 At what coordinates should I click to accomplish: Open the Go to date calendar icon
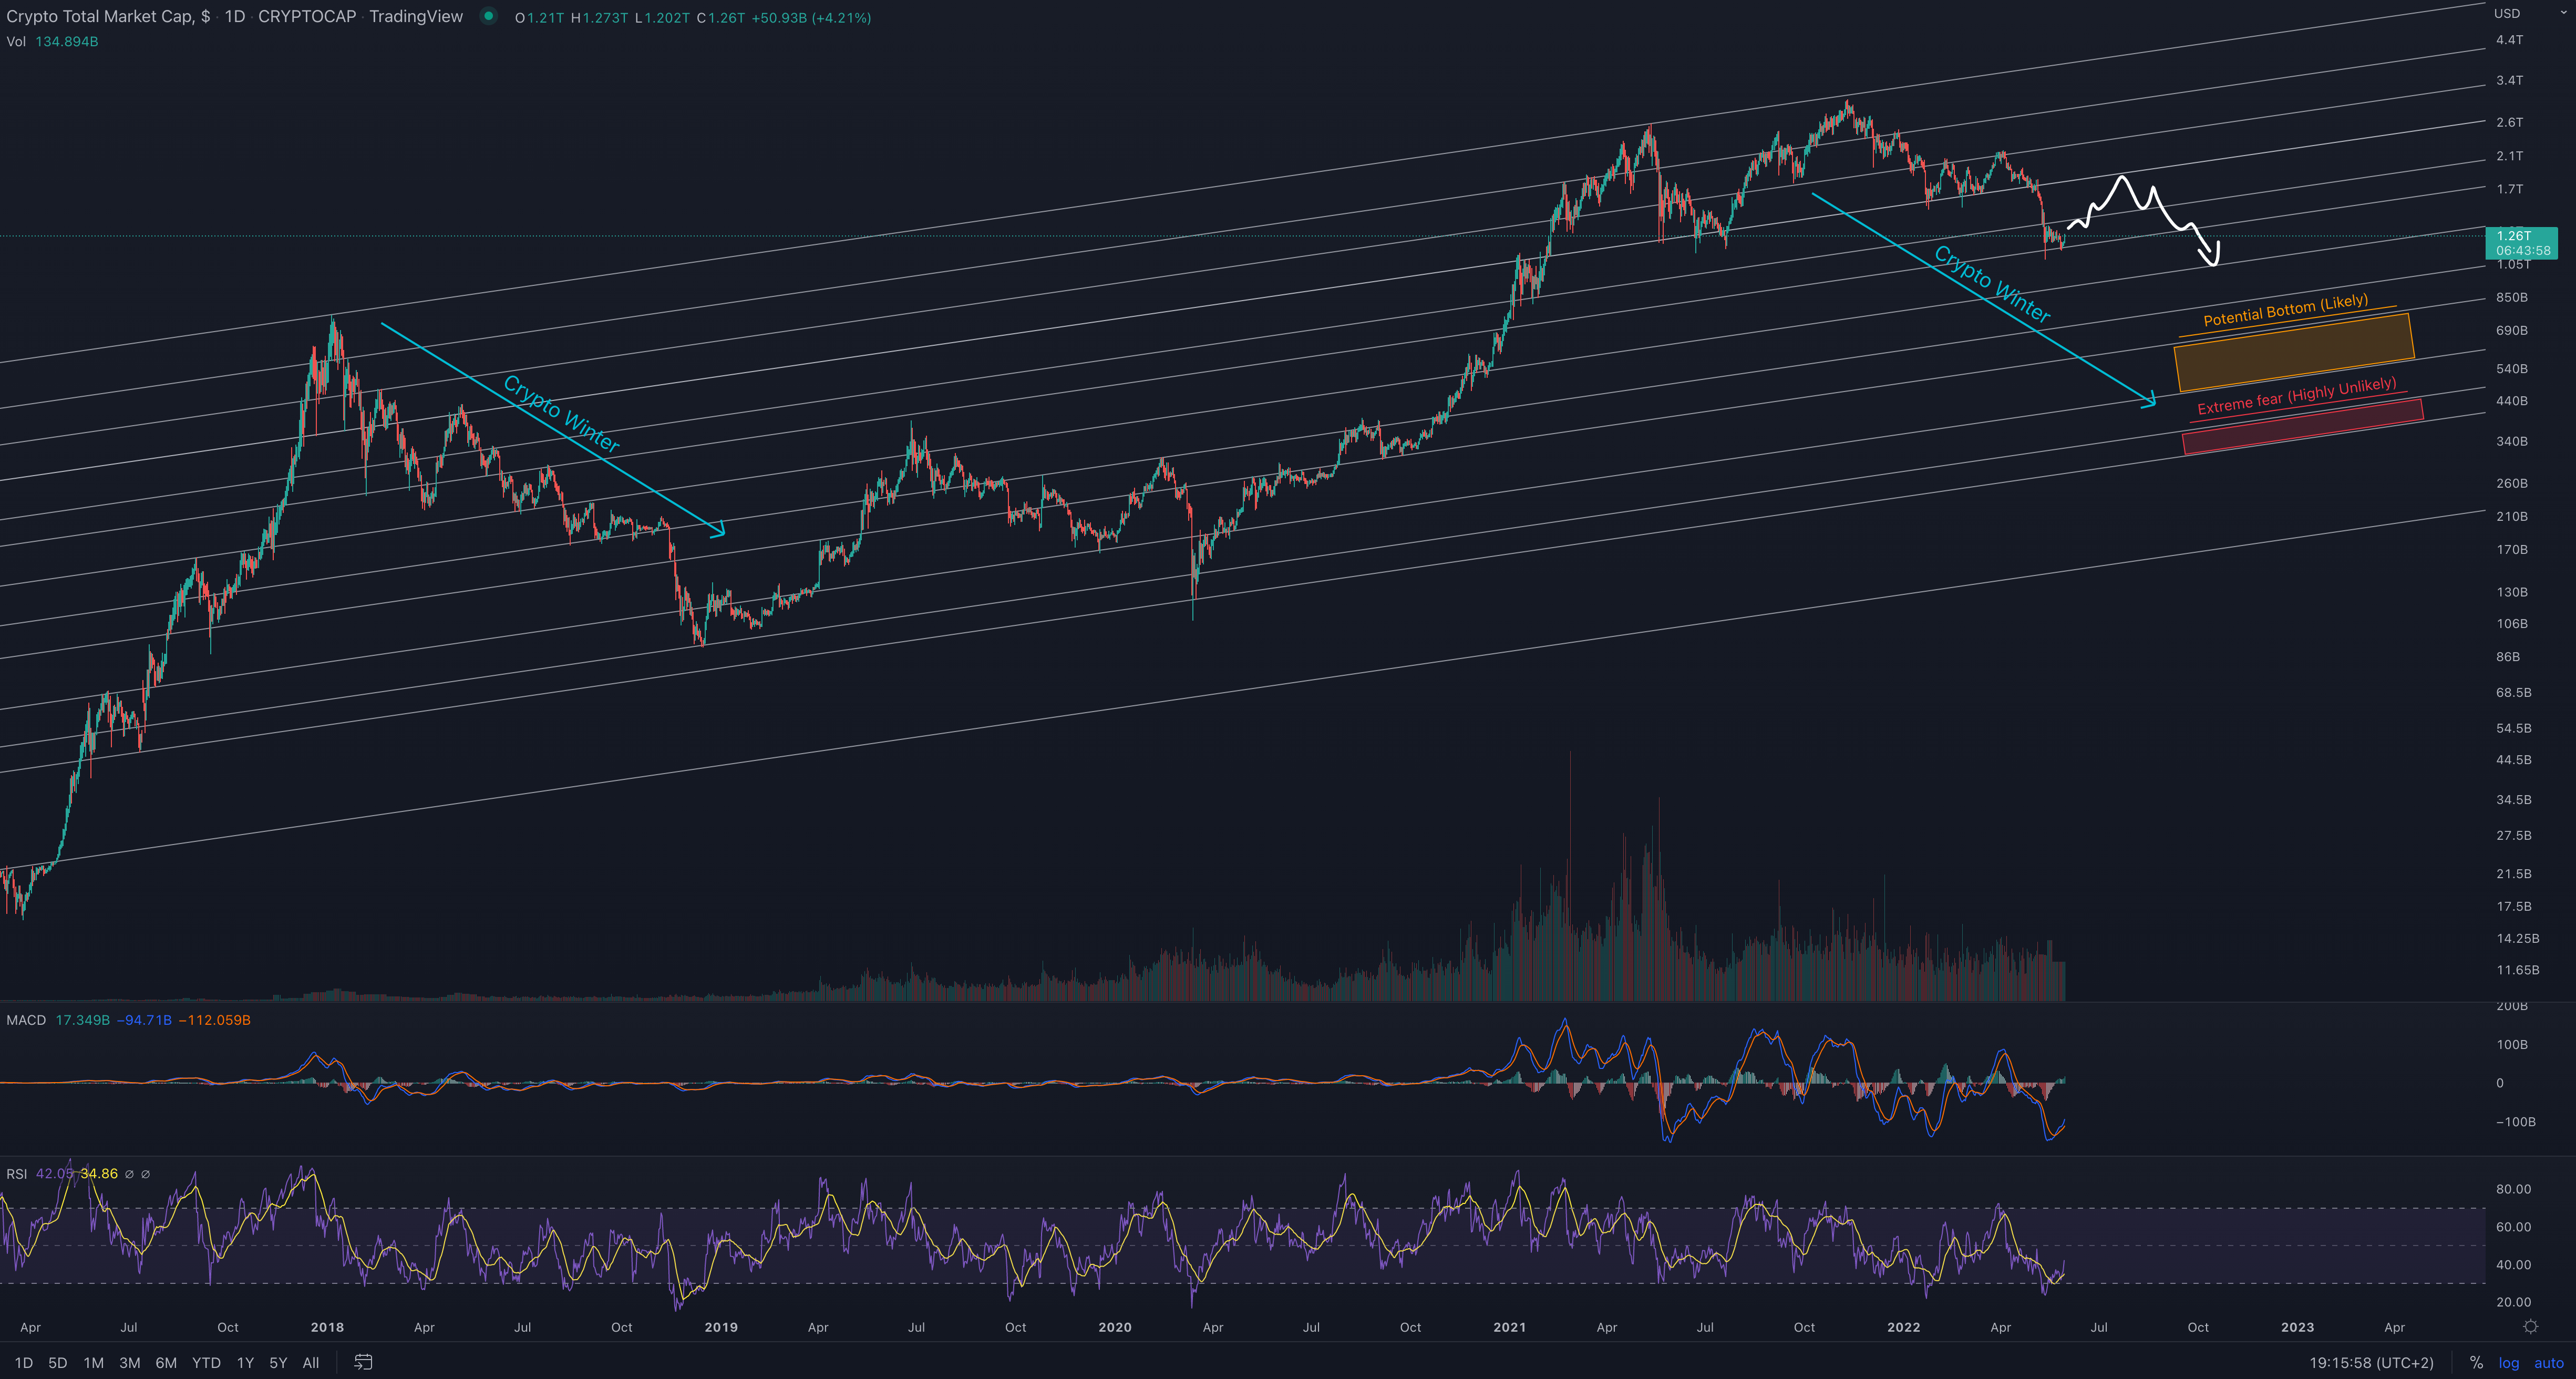(363, 1362)
